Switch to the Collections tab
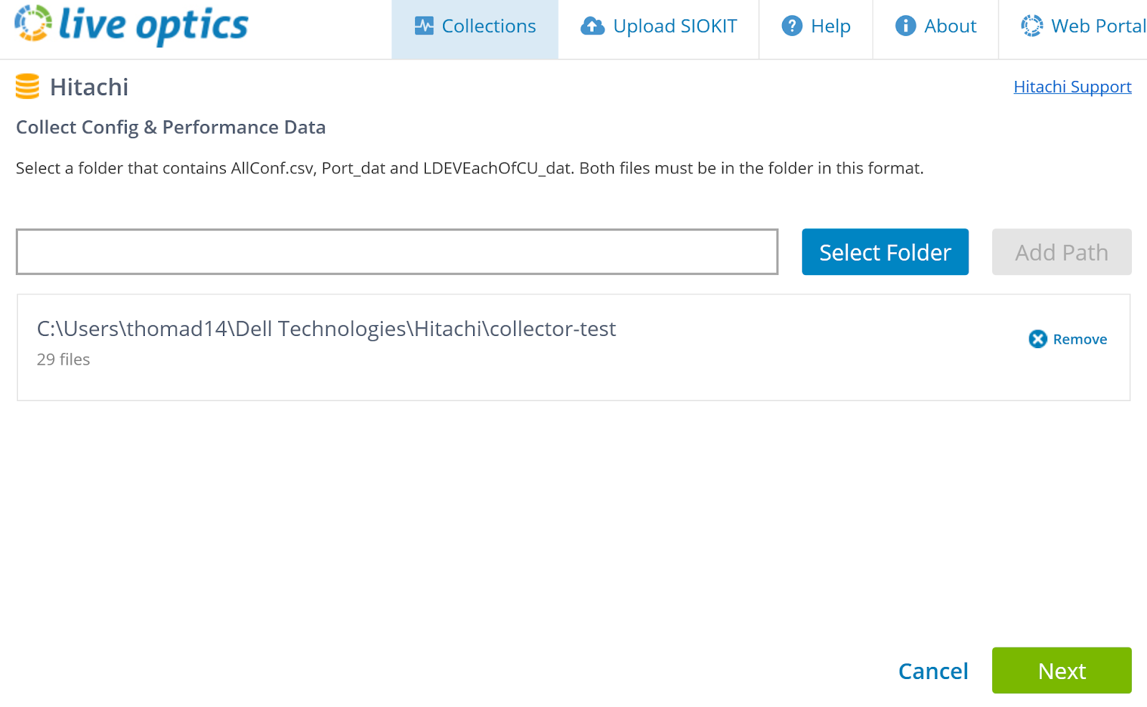This screenshot has height=707, width=1147. pyautogui.click(x=488, y=27)
